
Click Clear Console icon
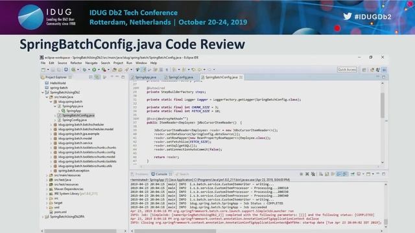(321, 174)
